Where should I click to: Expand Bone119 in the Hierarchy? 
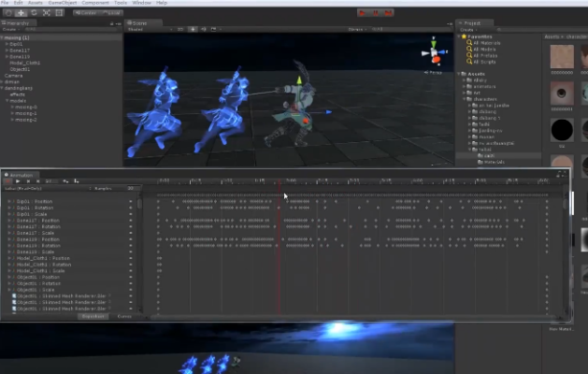coord(7,57)
